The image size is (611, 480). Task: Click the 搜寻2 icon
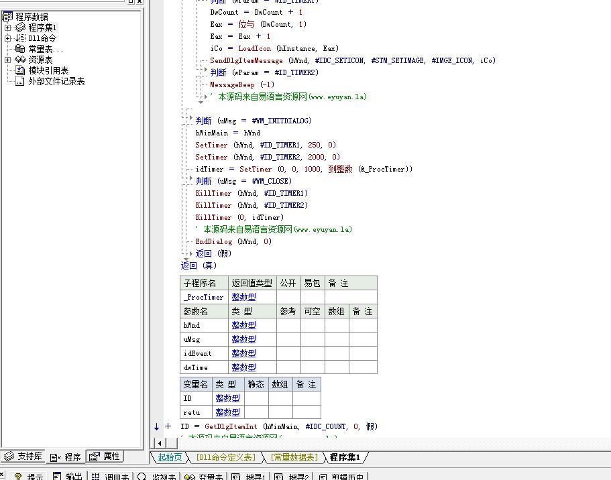(278, 477)
